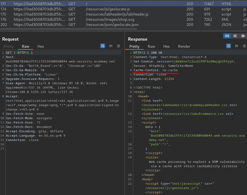Select Hex tab in Response pane

(x=167, y=46)
